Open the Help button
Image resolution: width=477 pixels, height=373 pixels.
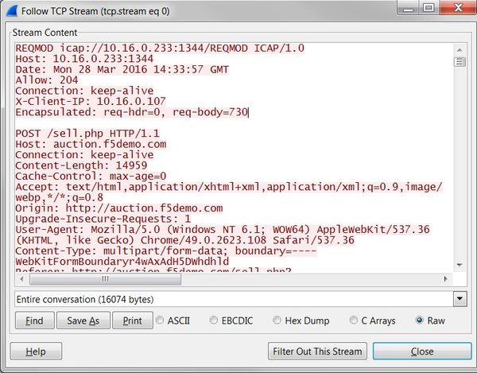click(36, 352)
